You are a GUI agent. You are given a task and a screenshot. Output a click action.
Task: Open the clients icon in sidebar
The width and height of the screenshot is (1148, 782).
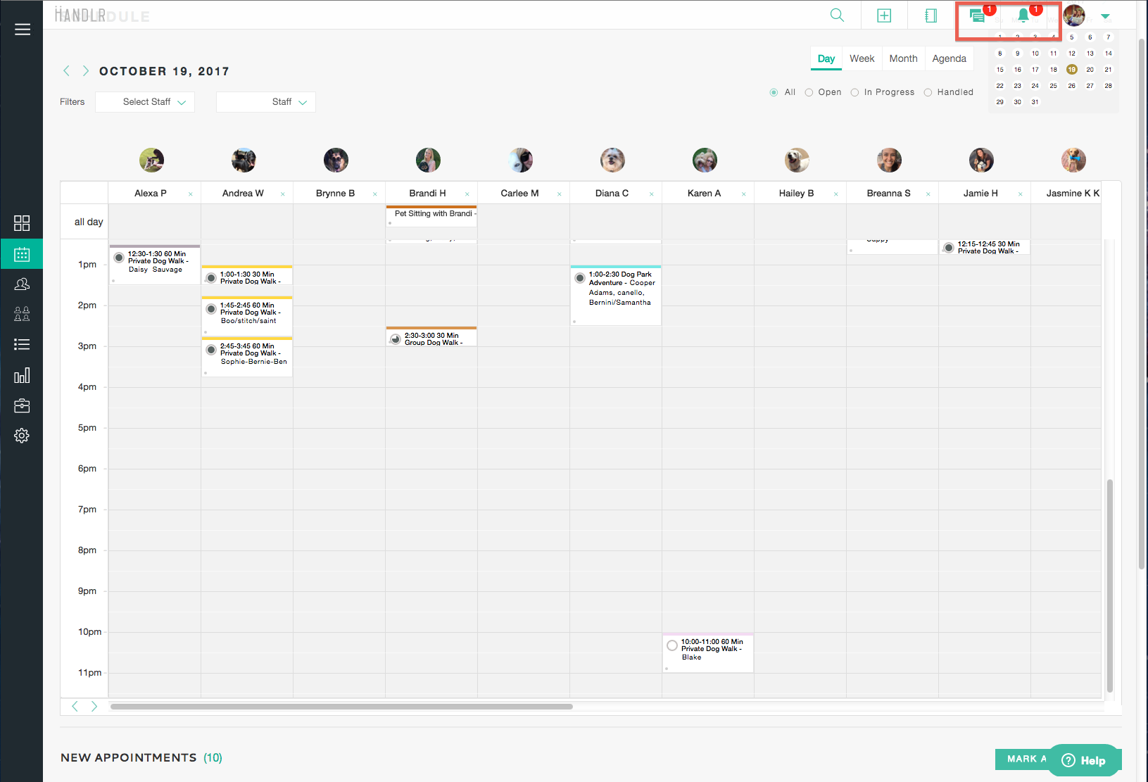coord(22,284)
